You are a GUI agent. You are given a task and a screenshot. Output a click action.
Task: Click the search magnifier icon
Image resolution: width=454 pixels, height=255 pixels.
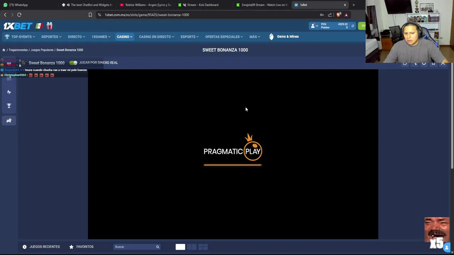(157, 247)
